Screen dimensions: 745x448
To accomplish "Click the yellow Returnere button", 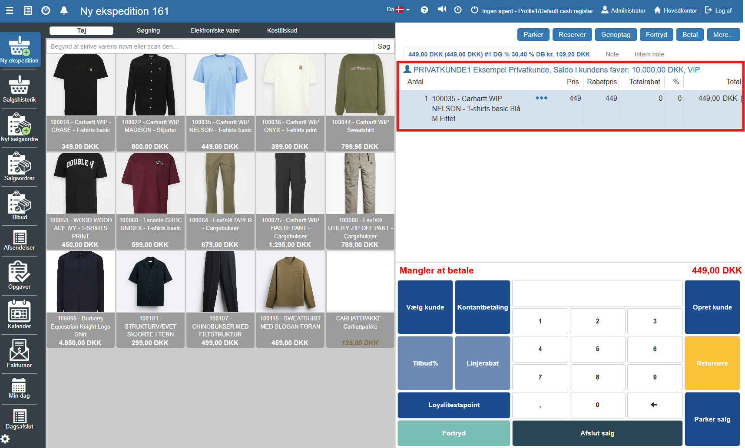I will 712,363.
